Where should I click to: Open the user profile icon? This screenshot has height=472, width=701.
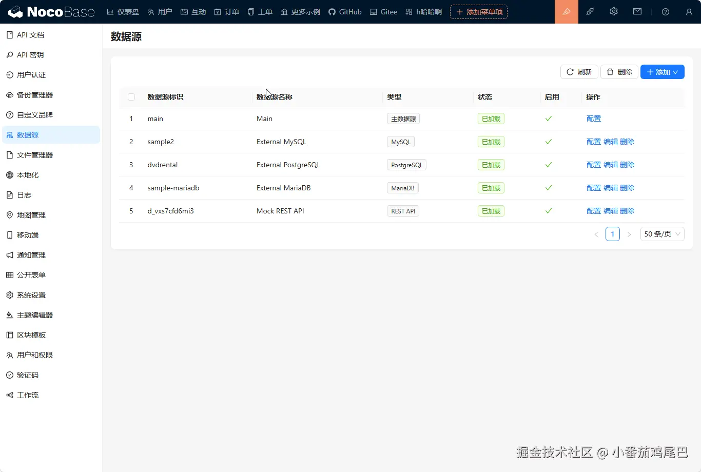point(689,12)
